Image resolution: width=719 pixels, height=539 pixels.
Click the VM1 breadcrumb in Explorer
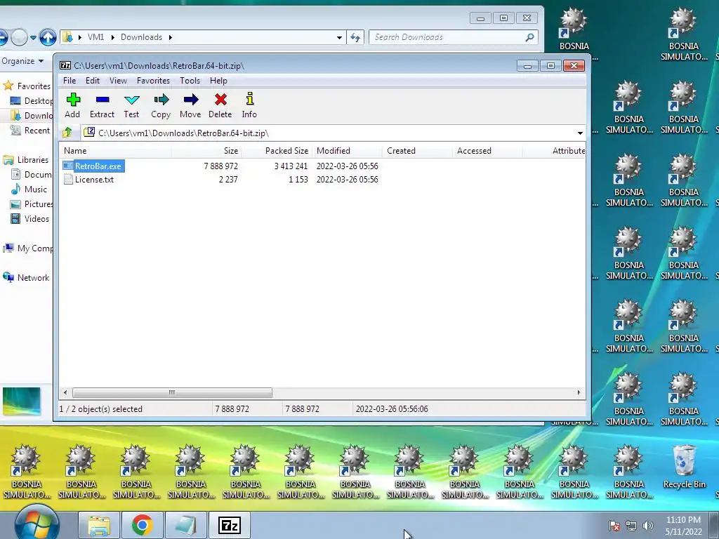click(x=95, y=38)
